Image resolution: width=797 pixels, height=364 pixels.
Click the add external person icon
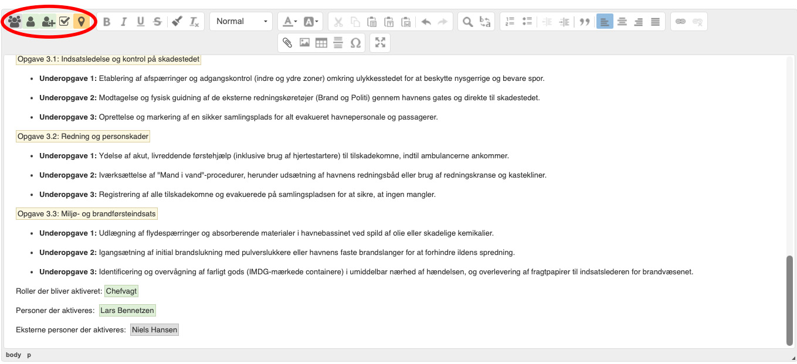pyautogui.click(x=48, y=22)
